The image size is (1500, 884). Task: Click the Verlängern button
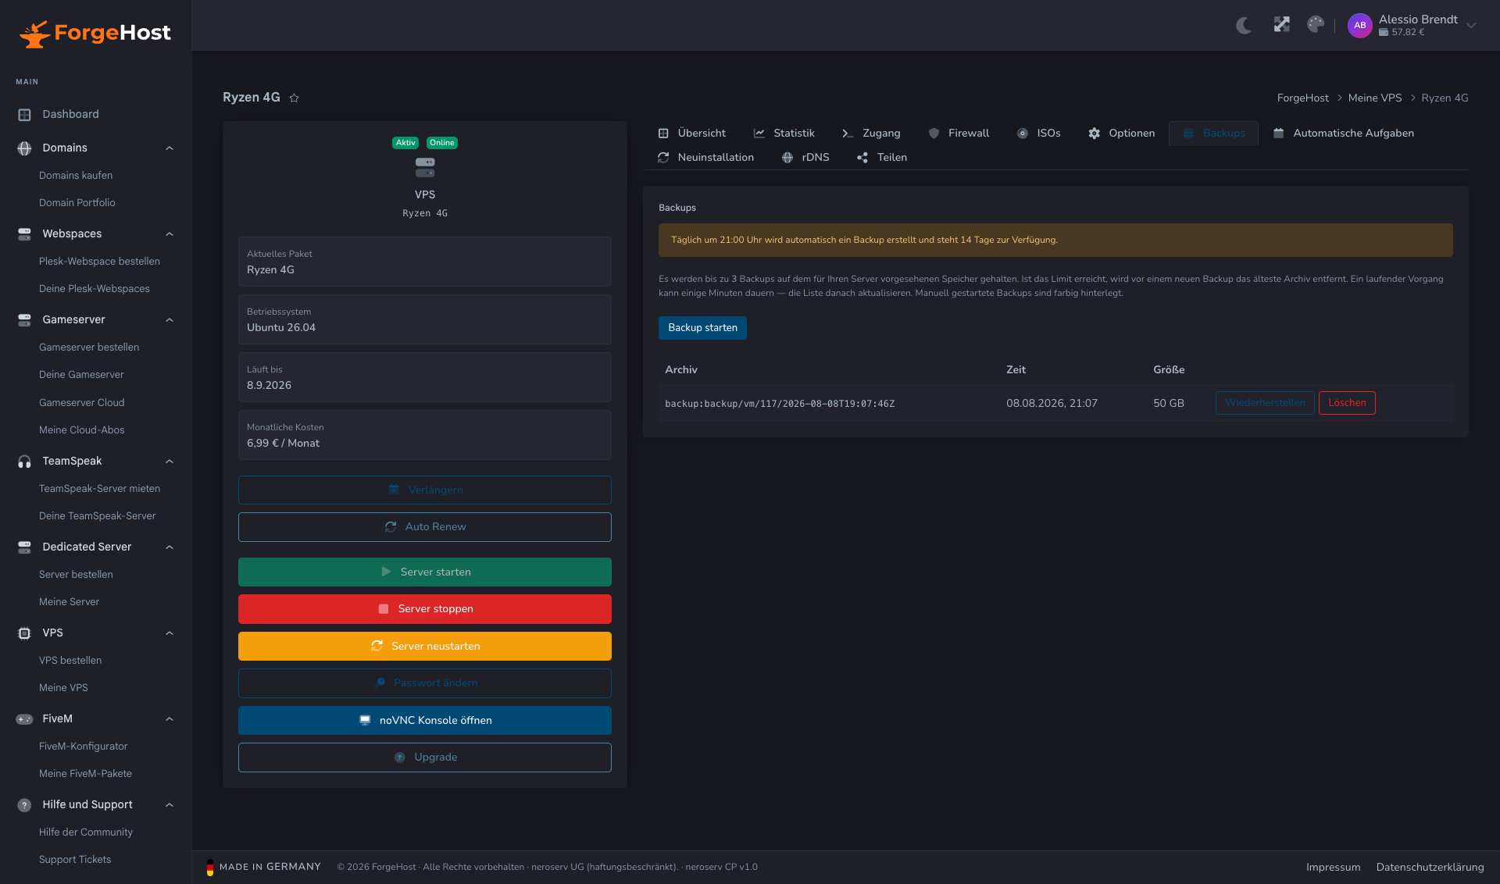click(x=425, y=490)
